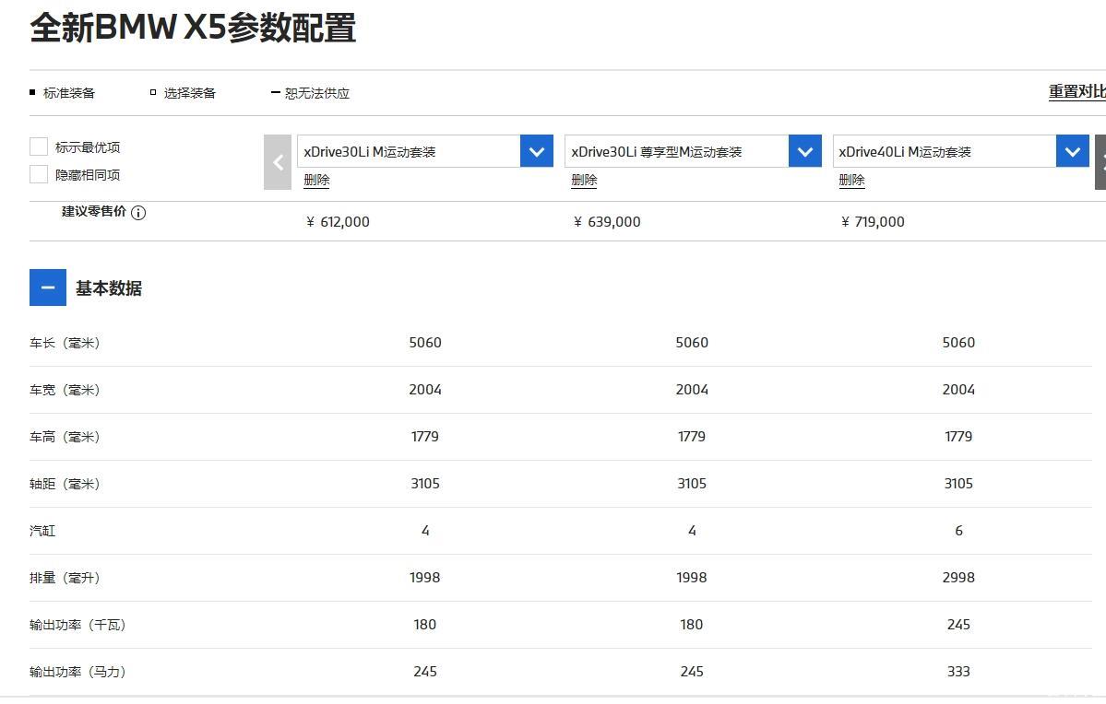Viewport: 1106px width, 704px height.
Task: Click the price ¥ 719,000
Action: tap(873, 221)
